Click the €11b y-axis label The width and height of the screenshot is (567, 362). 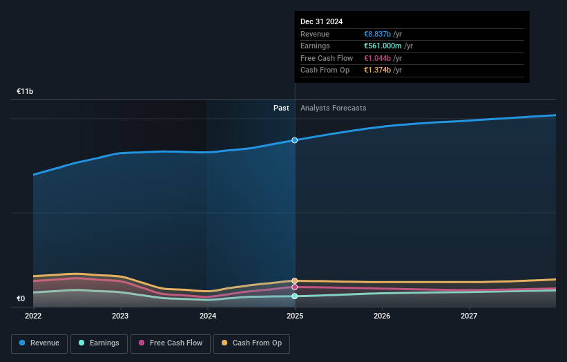coord(25,91)
